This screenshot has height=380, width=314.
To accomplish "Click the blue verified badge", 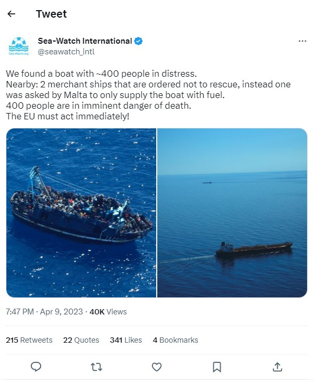I will tap(139, 41).
